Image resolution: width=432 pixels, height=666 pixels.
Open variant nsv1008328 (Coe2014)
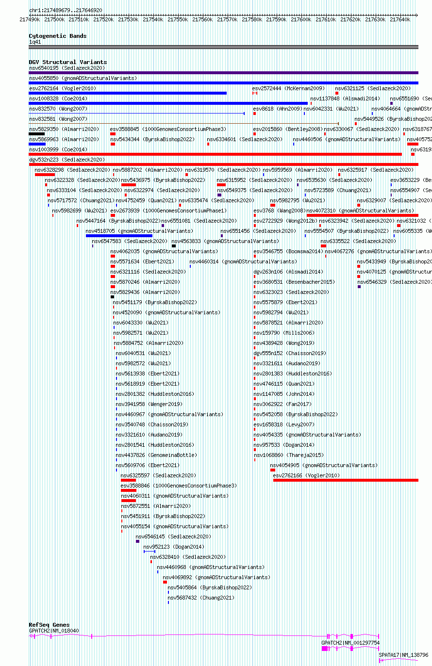[x=168, y=103]
